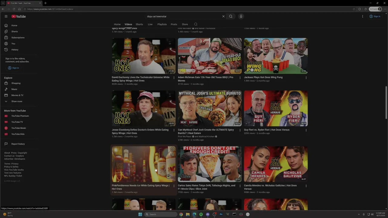Open options for Guy Fieri vs. Ryder Fieri video
Screen dimensions: 388x218
306,130
